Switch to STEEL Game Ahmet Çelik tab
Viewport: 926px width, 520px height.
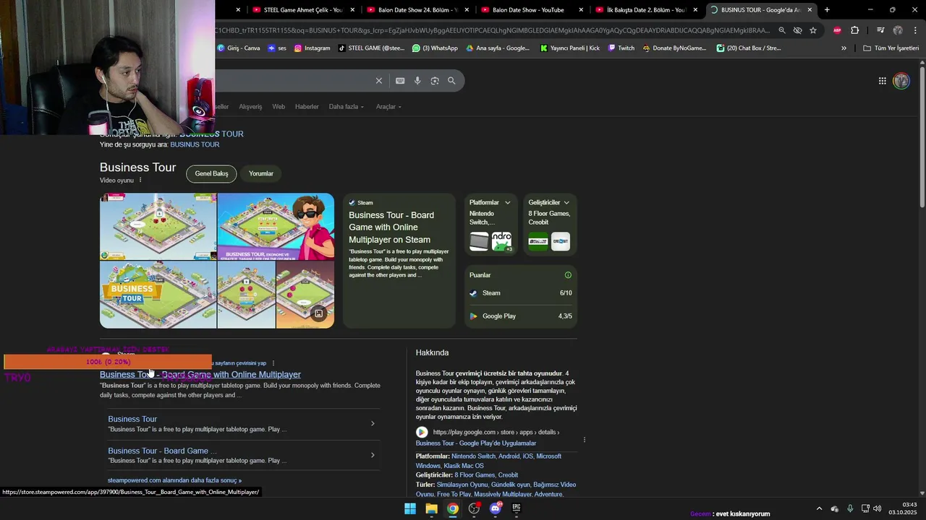click(x=302, y=10)
